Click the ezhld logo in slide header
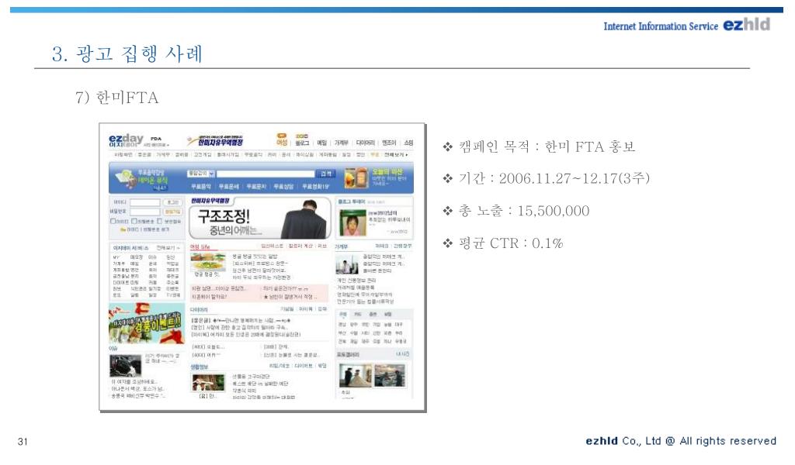 click(x=746, y=25)
